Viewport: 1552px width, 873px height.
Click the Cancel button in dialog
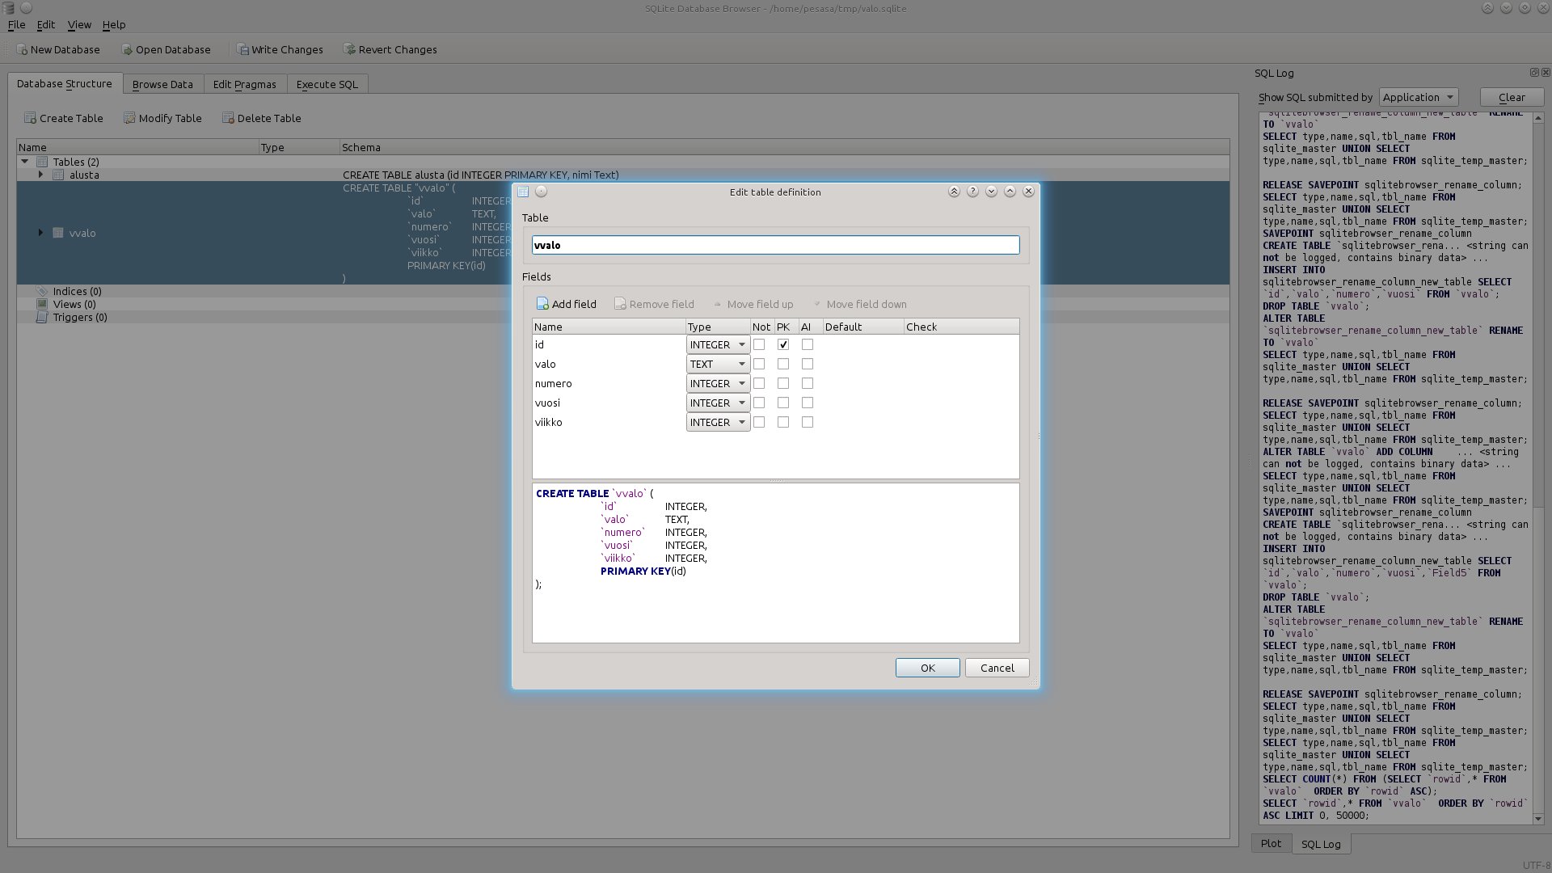pyautogui.click(x=997, y=668)
